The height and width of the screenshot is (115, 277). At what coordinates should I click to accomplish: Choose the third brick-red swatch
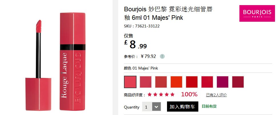(161, 82)
